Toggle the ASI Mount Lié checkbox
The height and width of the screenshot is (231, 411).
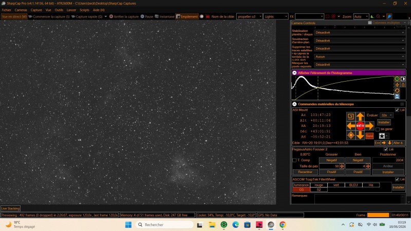397,110
